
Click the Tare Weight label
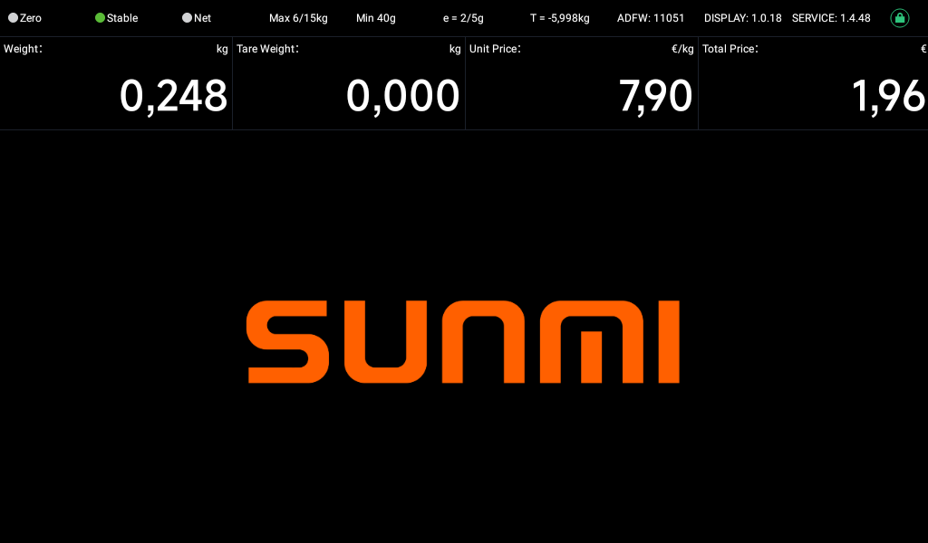267,49
